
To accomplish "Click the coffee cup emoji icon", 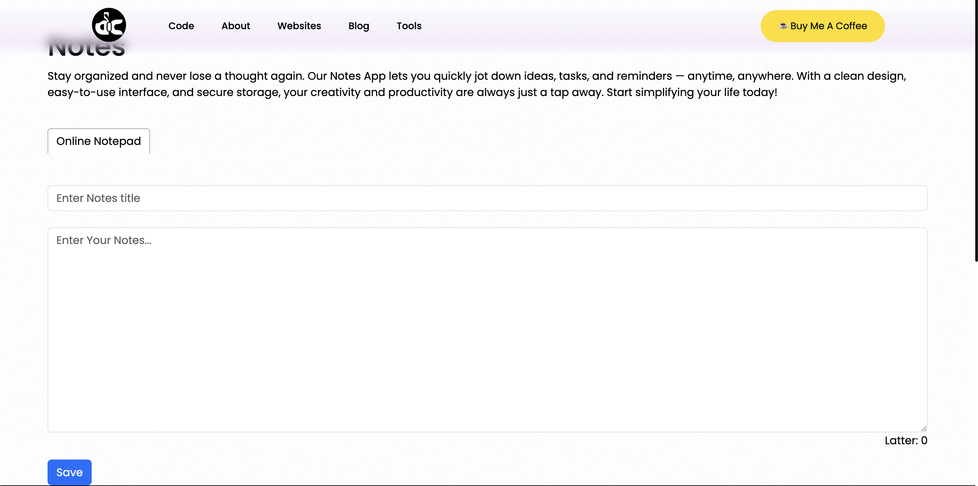I will tap(783, 25).
